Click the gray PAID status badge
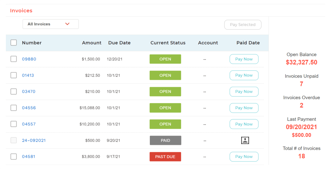This screenshot has height=169, width=331. [x=165, y=140]
